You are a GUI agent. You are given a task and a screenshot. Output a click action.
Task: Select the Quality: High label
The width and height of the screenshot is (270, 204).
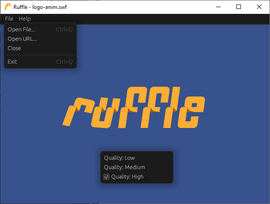pyautogui.click(x=127, y=177)
